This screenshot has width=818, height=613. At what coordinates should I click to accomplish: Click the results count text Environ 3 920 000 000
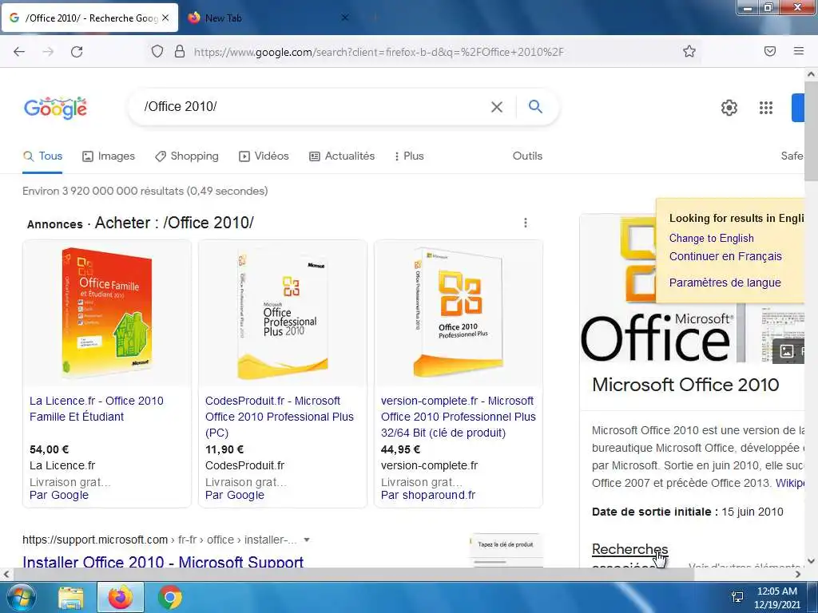[x=145, y=191]
